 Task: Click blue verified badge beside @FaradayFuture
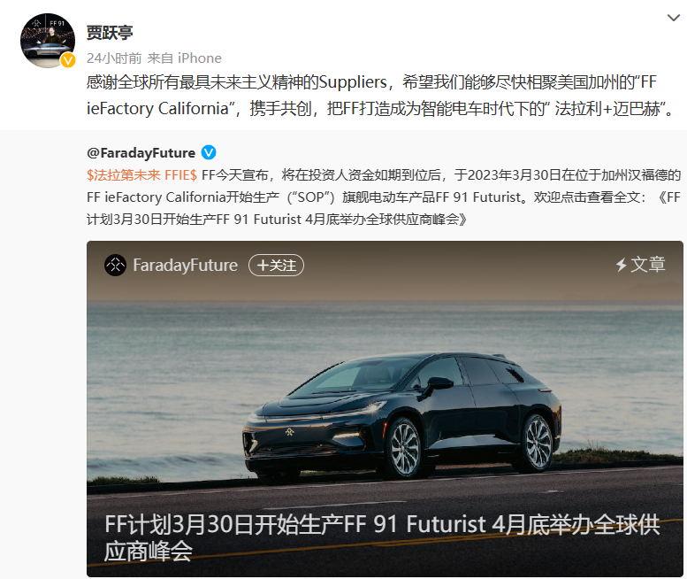click(209, 152)
